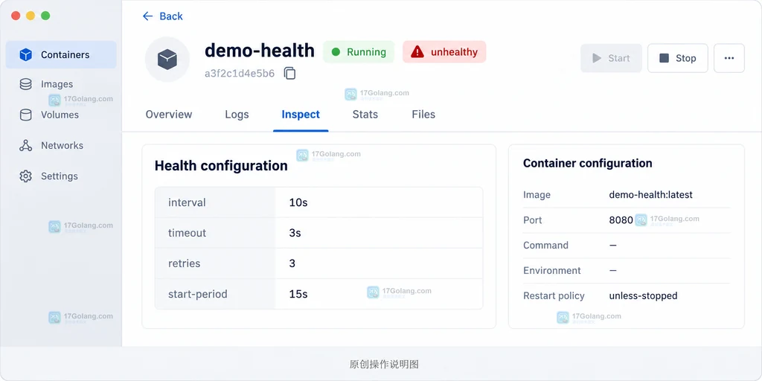This screenshot has height=381, width=762.
Task: Click the 15s start-period value
Action: (x=298, y=294)
